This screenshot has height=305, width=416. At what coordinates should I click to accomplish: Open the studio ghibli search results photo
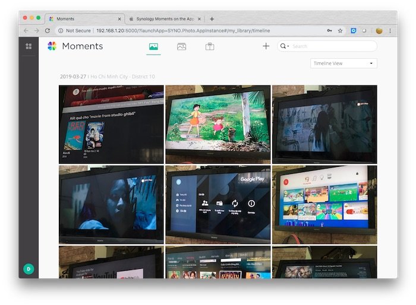pyautogui.click(x=111, y=124)
